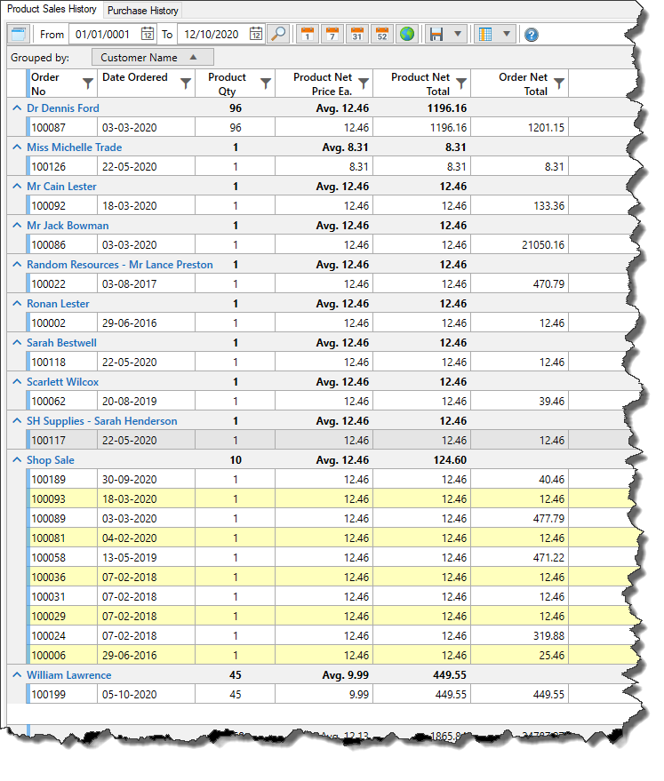This screenshot has width=664, height=781.
Task: Collapse the Shop Sale group
Action: coord(16,460)
